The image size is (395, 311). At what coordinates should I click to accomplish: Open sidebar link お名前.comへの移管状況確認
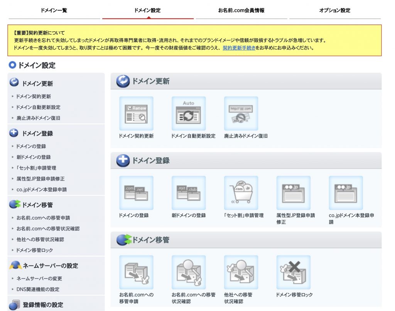tap(48, 228)
